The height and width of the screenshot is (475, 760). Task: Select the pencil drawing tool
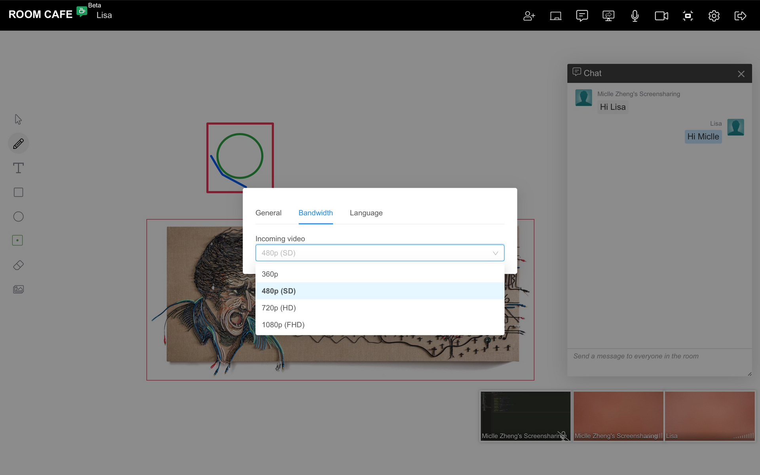(18, 144)
